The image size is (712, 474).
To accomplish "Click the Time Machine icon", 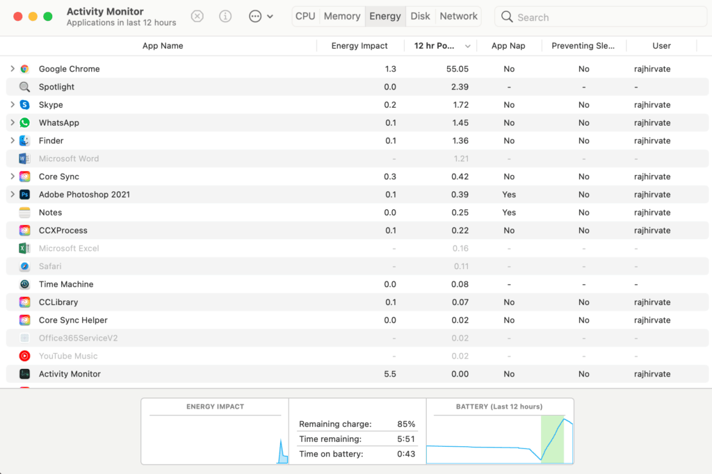I will (x=24, y=284).
